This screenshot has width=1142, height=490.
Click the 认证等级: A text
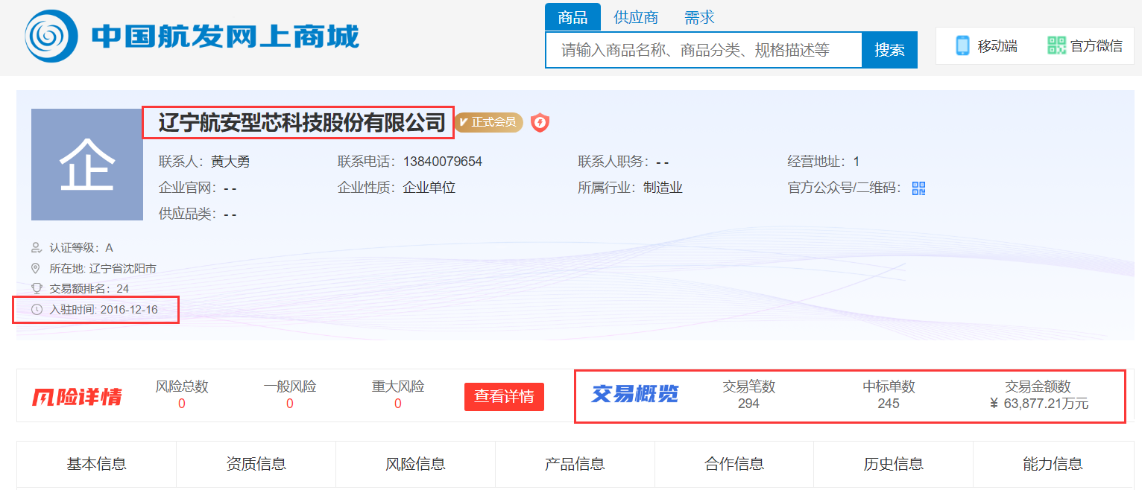pyautogui.click(x=81, y=247)
